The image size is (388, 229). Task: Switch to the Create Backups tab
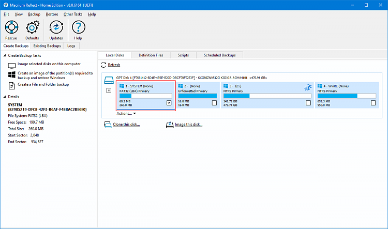click(16, 46)
